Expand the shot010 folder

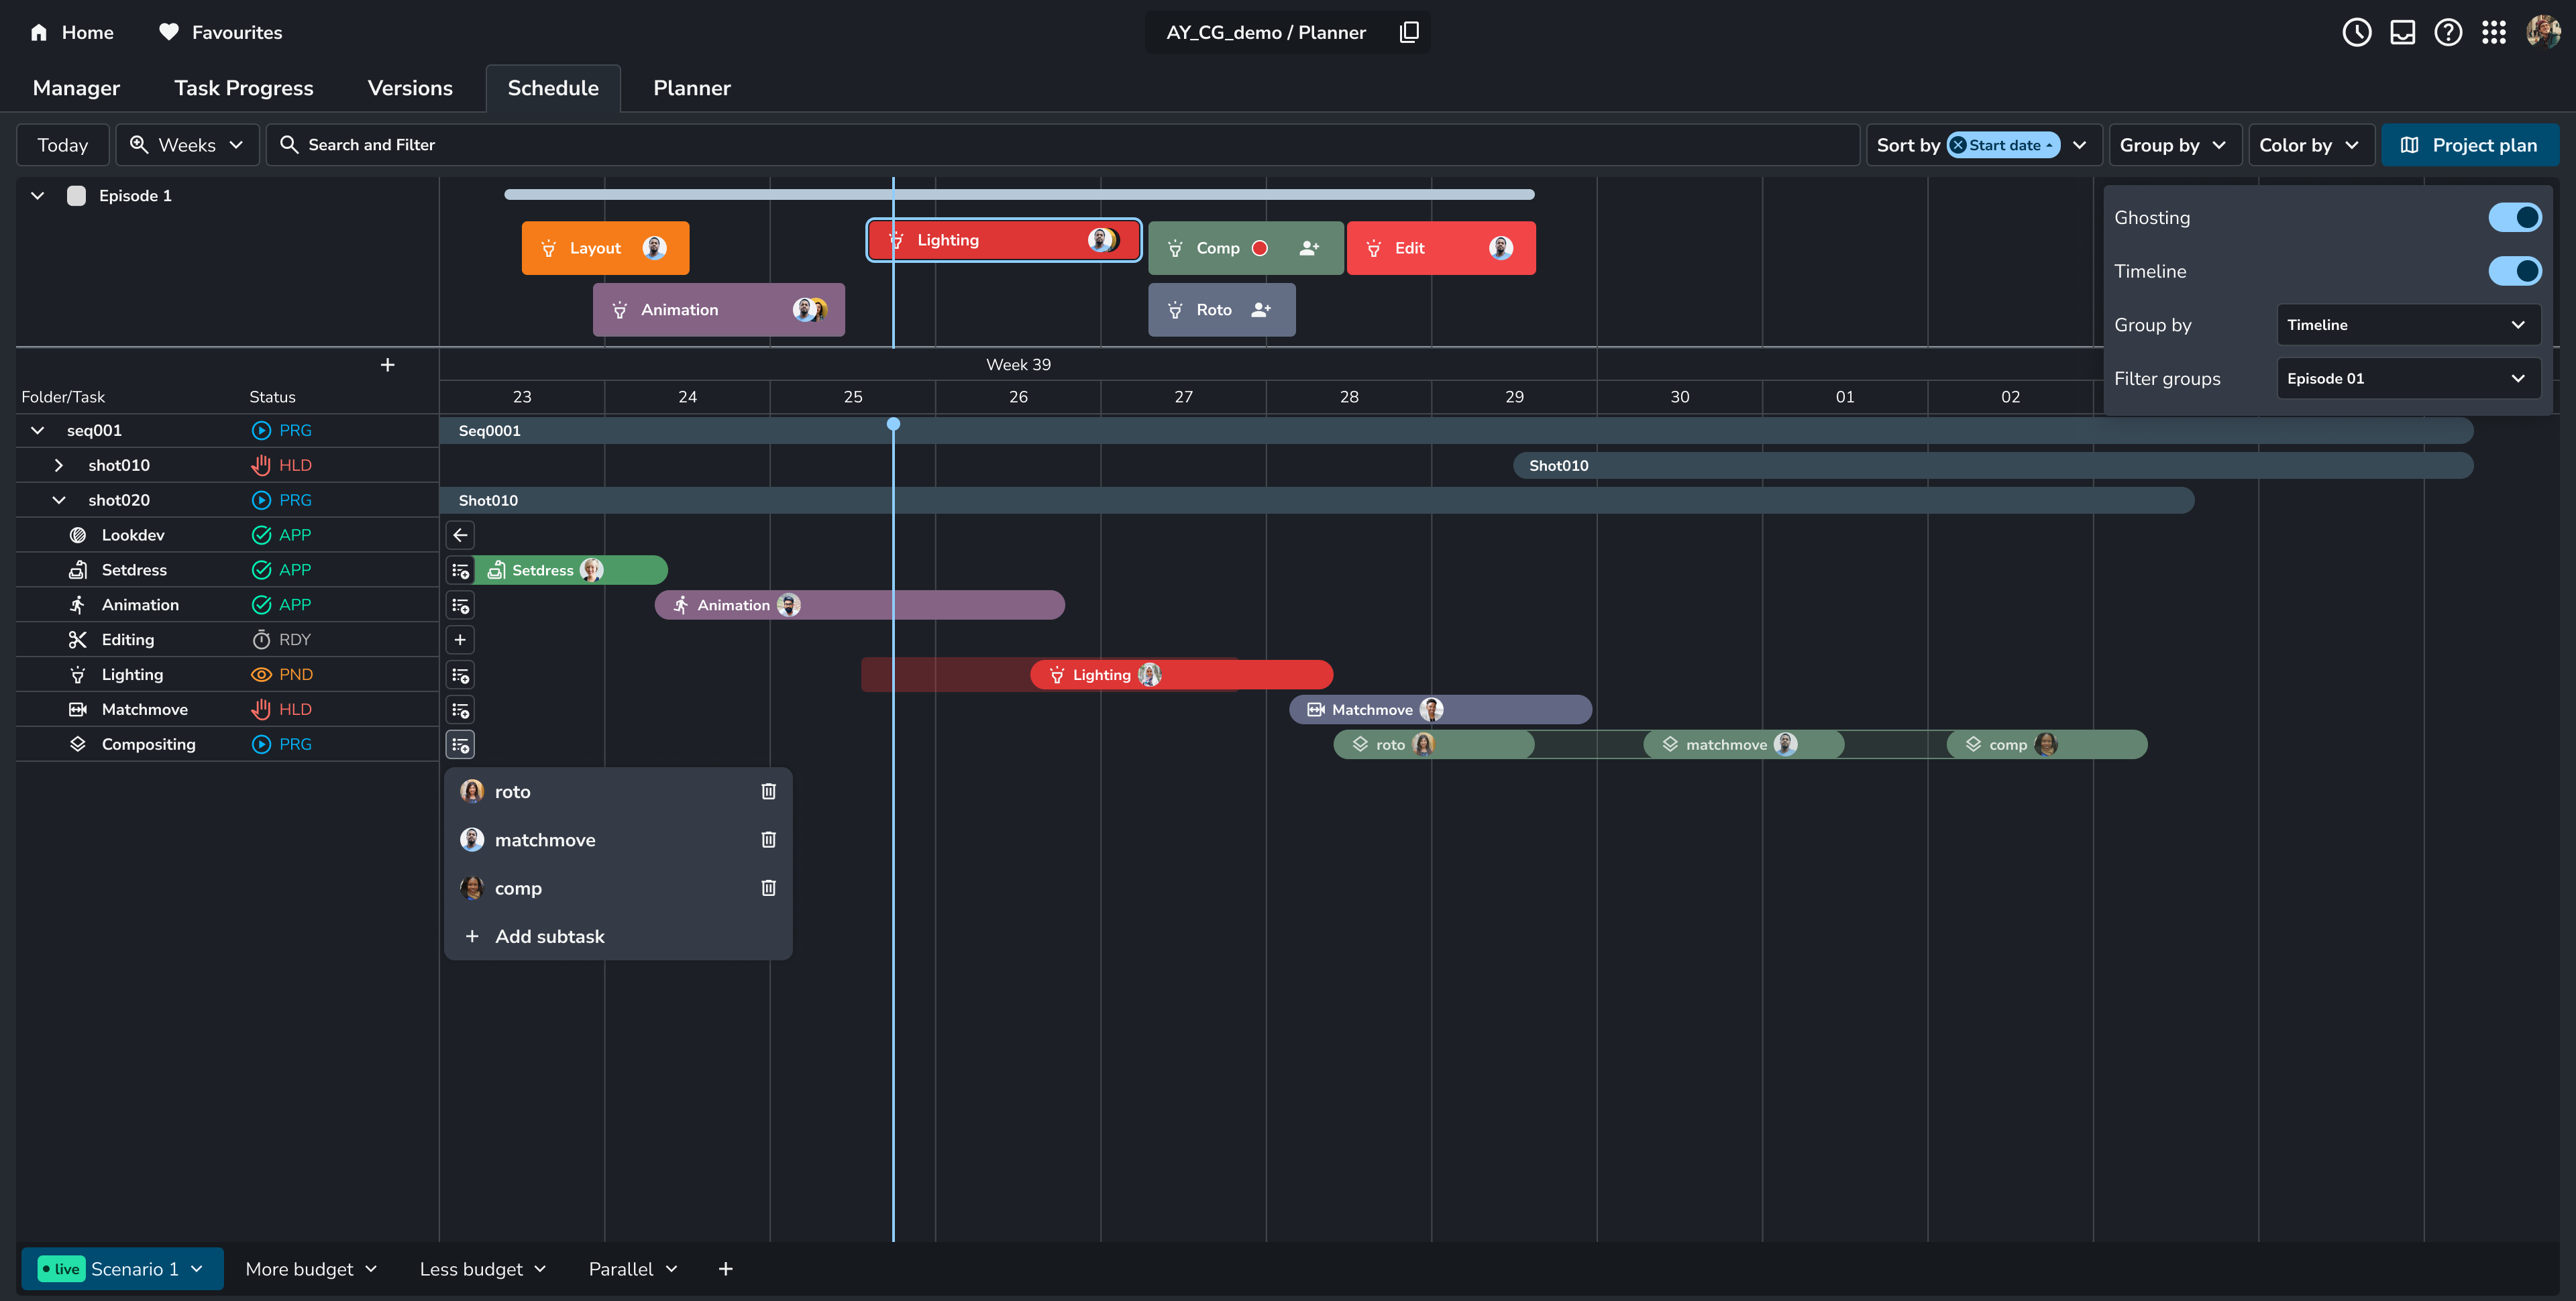(59, 465)
